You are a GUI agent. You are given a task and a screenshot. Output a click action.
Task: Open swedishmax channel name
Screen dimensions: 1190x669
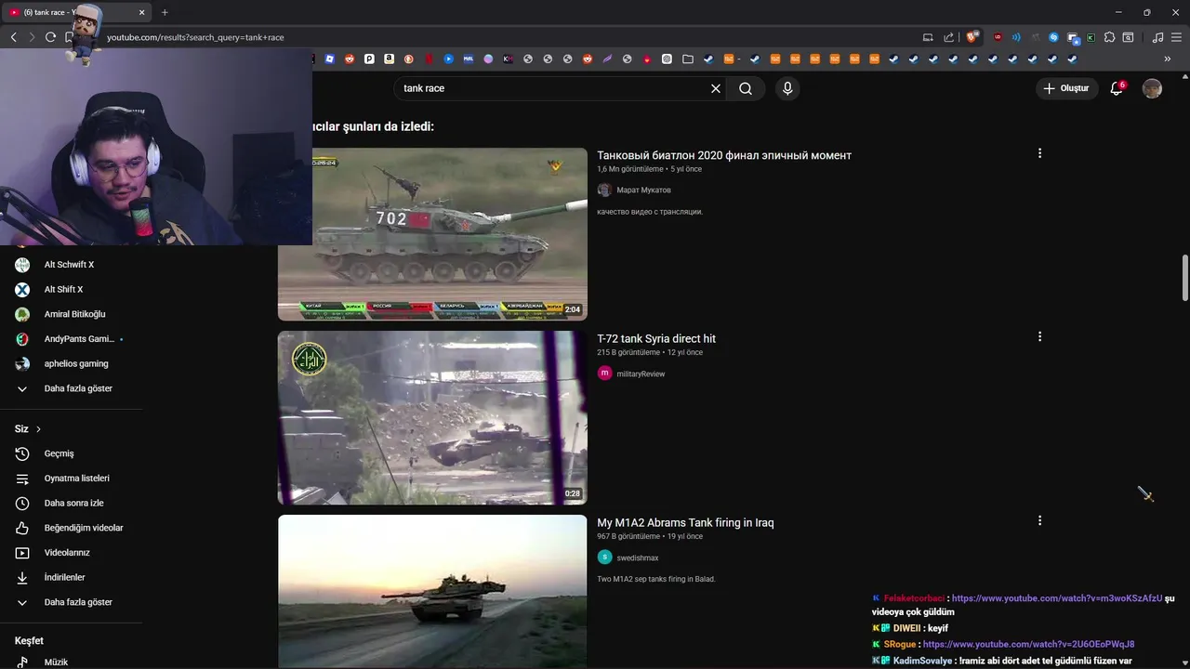[x=638, y=557]
